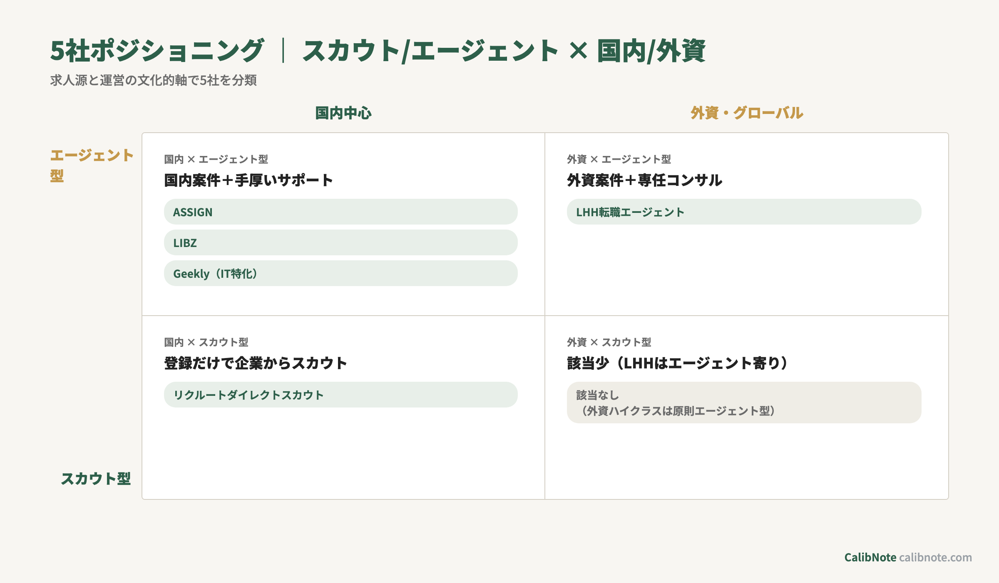This screenshot has height=583, width=999.
Task: Click the heading 外資案件＋専任コンサル
Action: [x=644, y=180]
